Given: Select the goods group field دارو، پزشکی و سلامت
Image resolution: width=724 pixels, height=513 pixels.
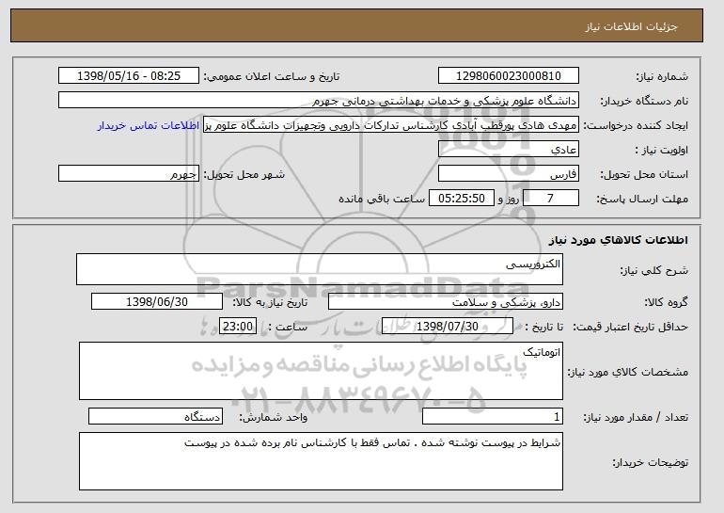Looking at the screenshot, I should pyautogui.click(x=446, y=302).
